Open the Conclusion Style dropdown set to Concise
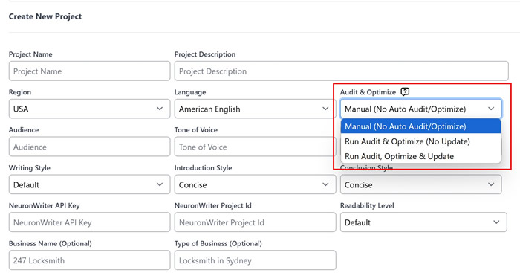 point(421,184)
